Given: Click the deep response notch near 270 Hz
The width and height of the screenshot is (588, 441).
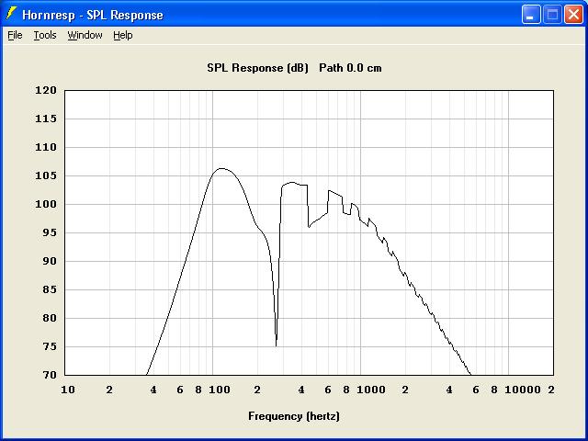Looking at the screenshot, I should click(276, 345).
